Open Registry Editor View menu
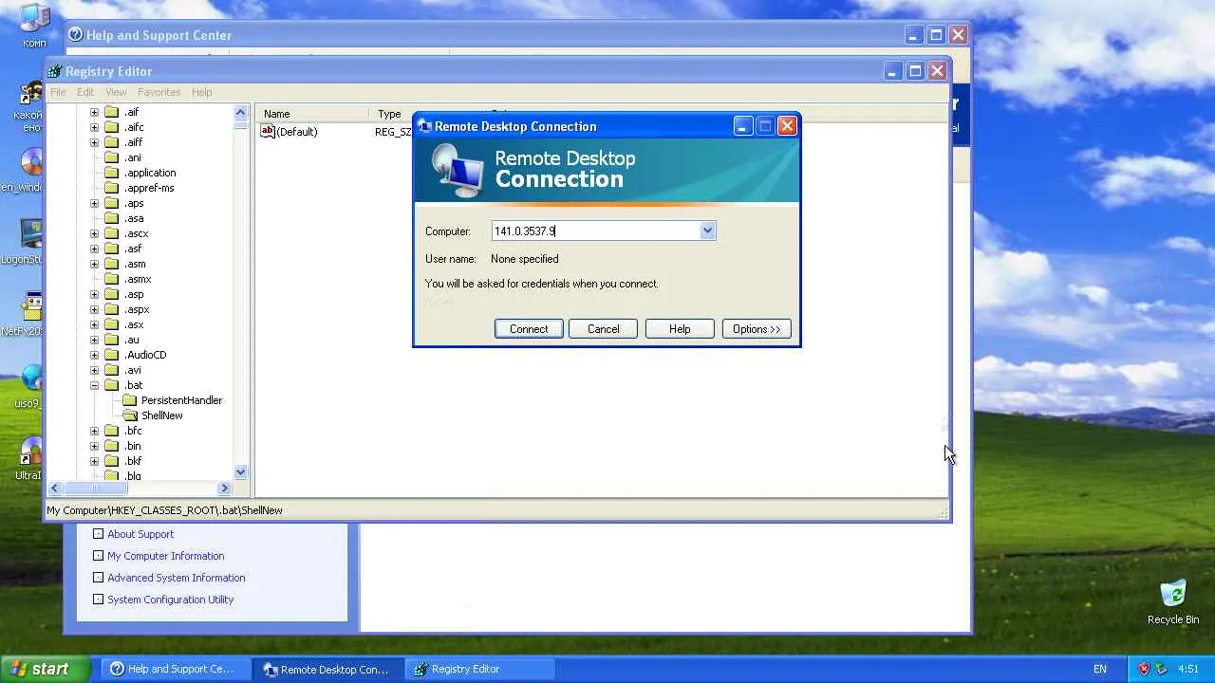1215x683 pixels. [116, 92]
